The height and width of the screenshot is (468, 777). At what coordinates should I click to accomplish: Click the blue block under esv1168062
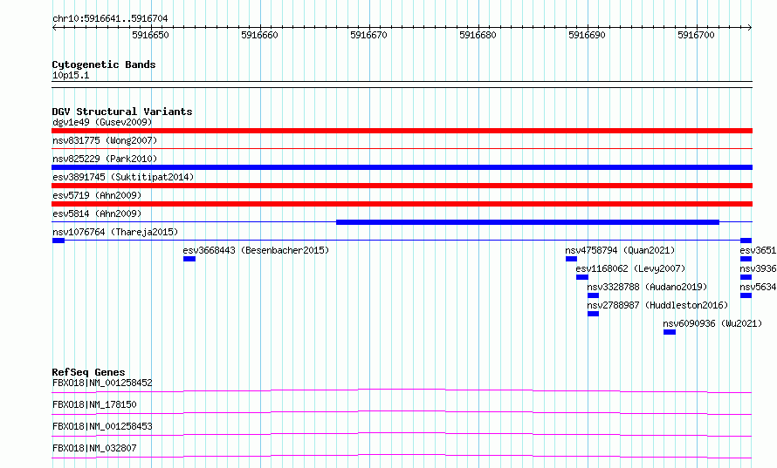click(582, 277)
